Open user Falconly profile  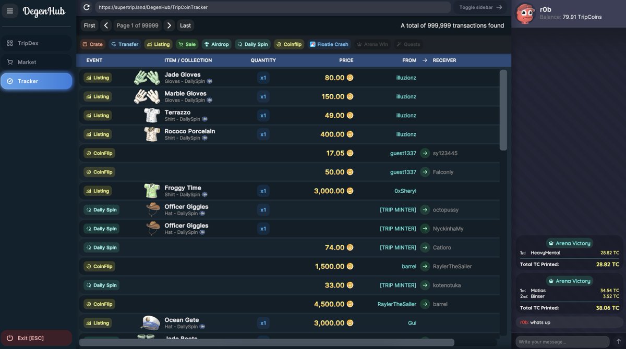(x=443, y=172)
